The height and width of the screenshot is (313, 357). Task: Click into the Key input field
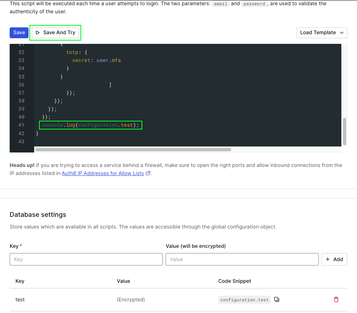click(86, 259)
